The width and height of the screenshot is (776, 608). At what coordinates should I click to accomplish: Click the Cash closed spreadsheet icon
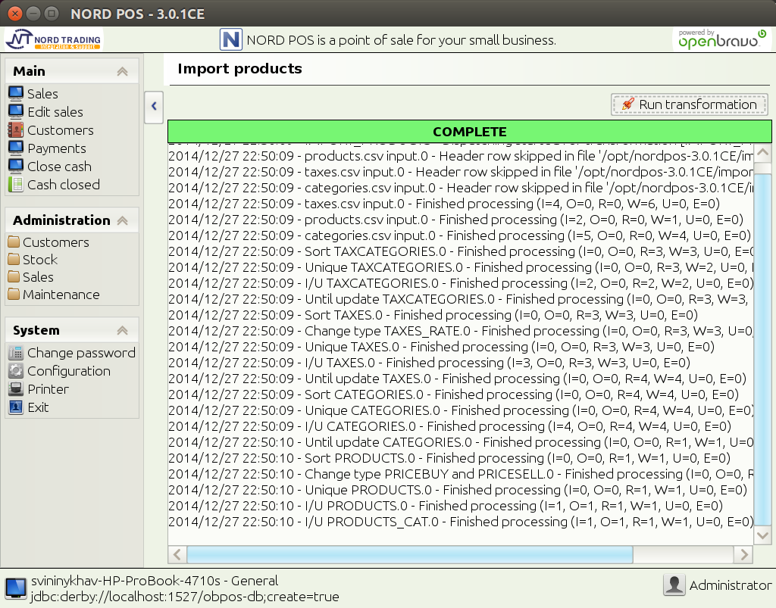(15, 185)
